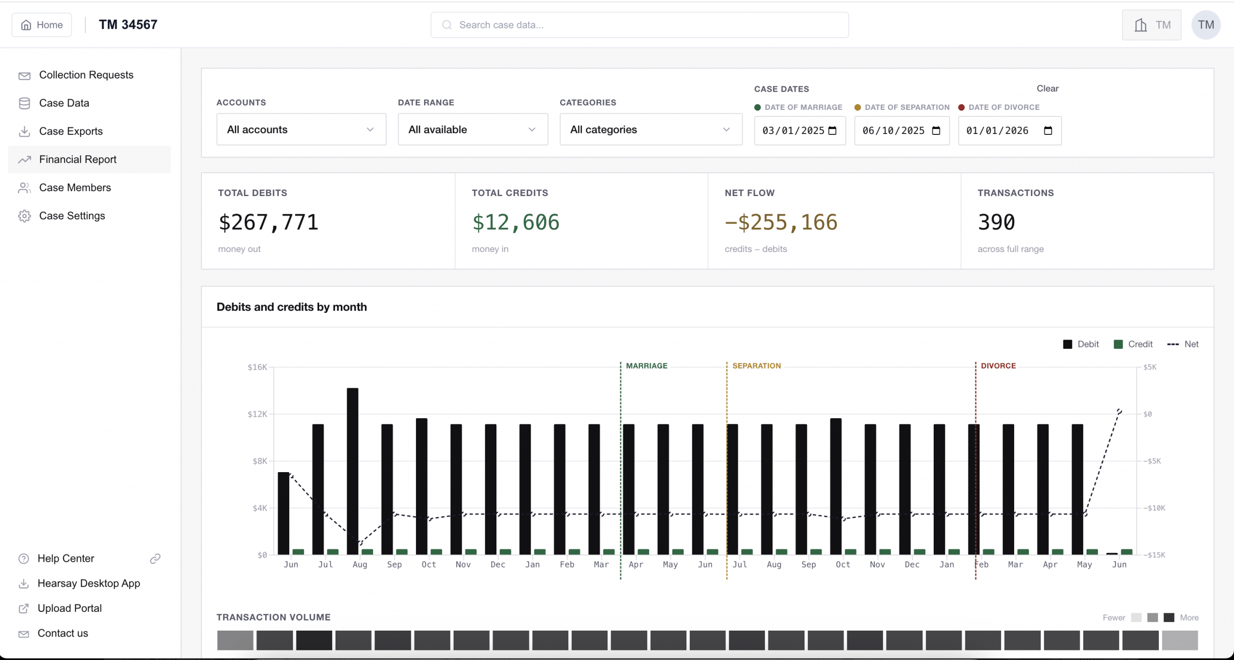Clear the case dates
This screenshot has width=1234, height=660.
tap(1047, 88)
